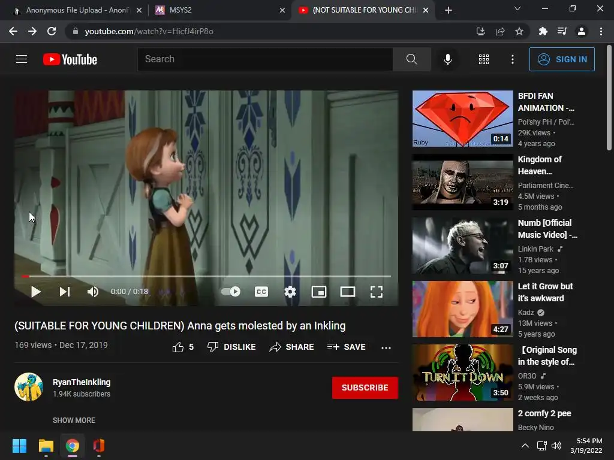Open the Chrome profile icon
The image size is (614, 460).
pos(582,31)
